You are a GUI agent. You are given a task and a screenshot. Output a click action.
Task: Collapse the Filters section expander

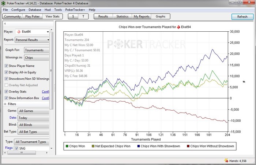click(x=5, y=104)
